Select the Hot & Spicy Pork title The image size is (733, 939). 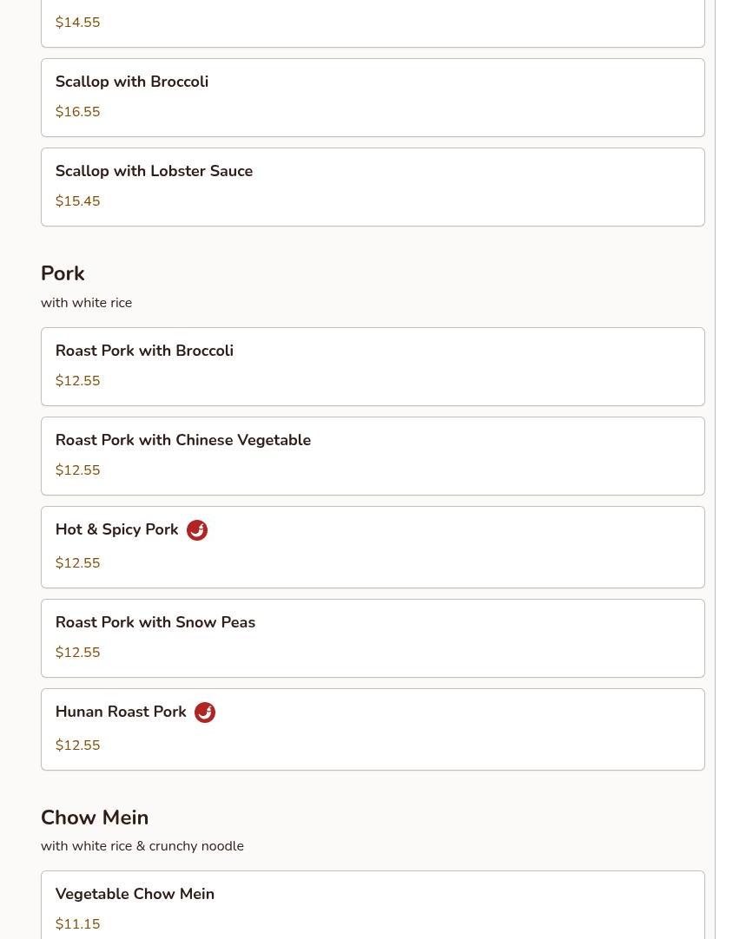pyautogui.click(x=117, y=529)
